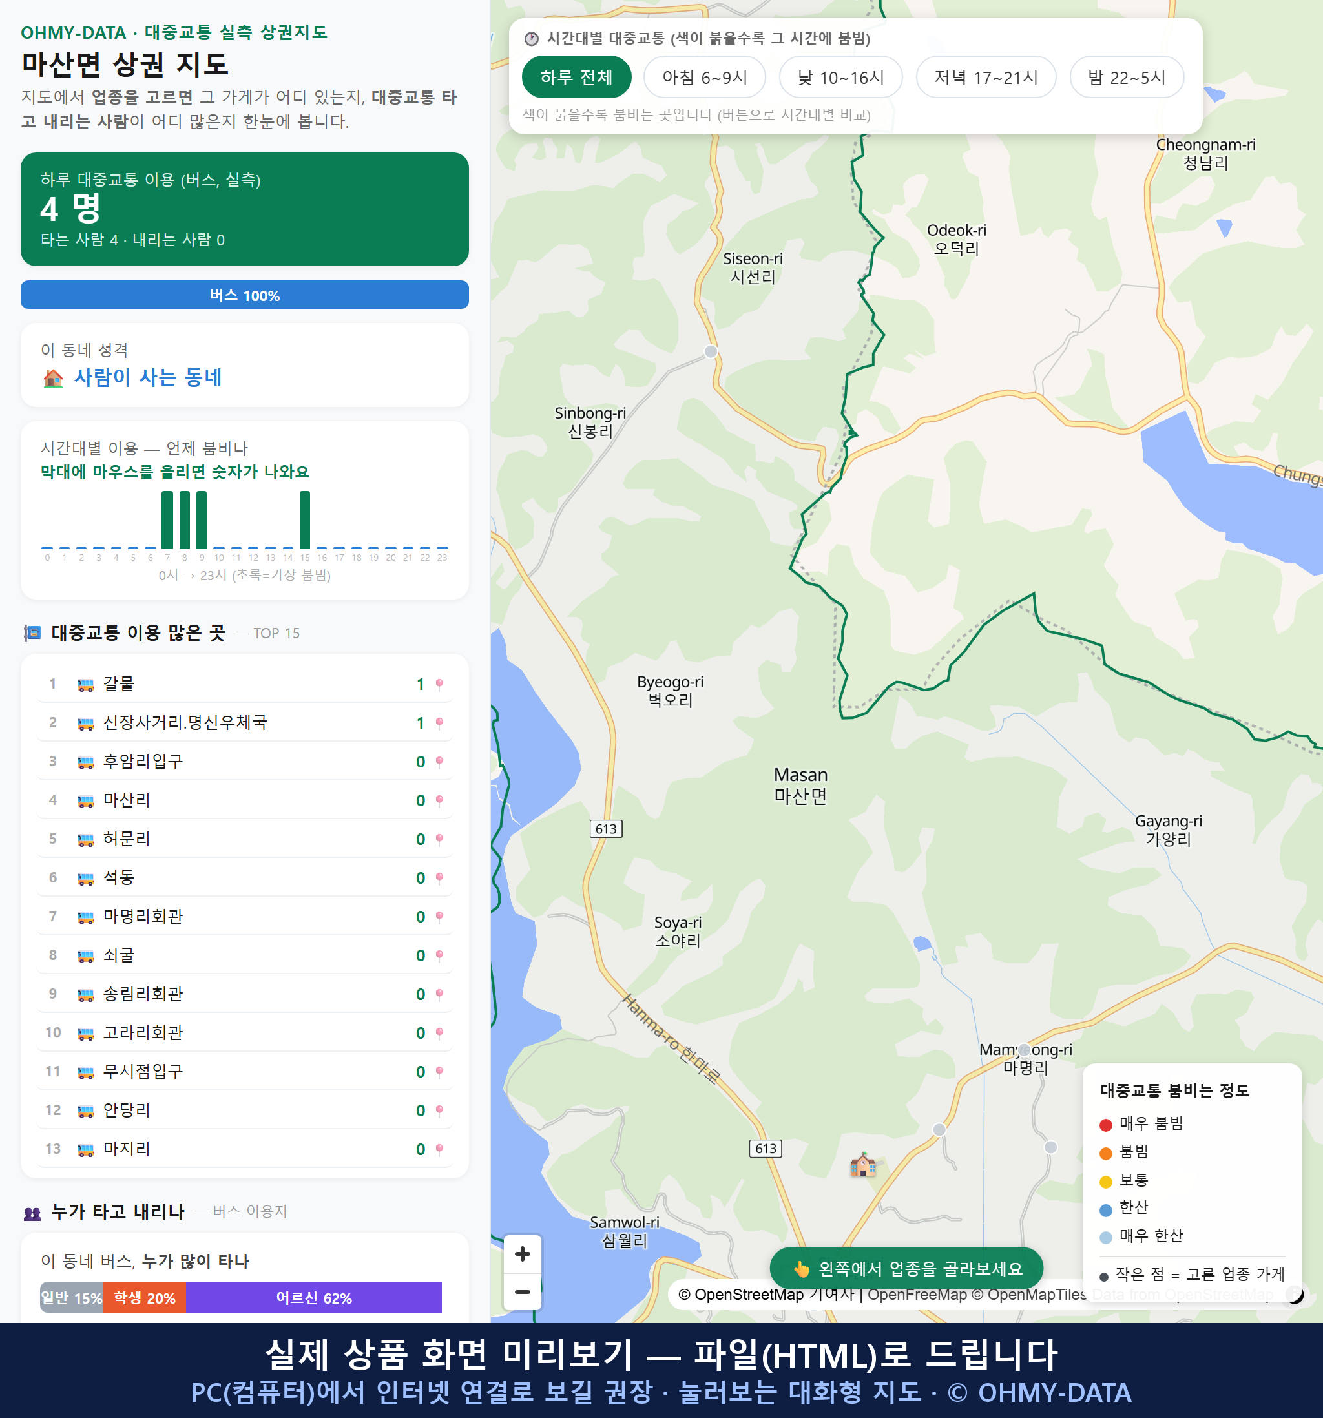Open the 신장사거리.명신우체국 stop row
Screen dimensions: 1323x1418
(245, 722)
